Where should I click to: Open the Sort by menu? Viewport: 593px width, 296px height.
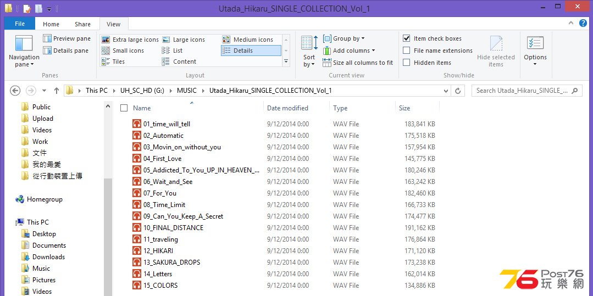[x=309, y=51]
